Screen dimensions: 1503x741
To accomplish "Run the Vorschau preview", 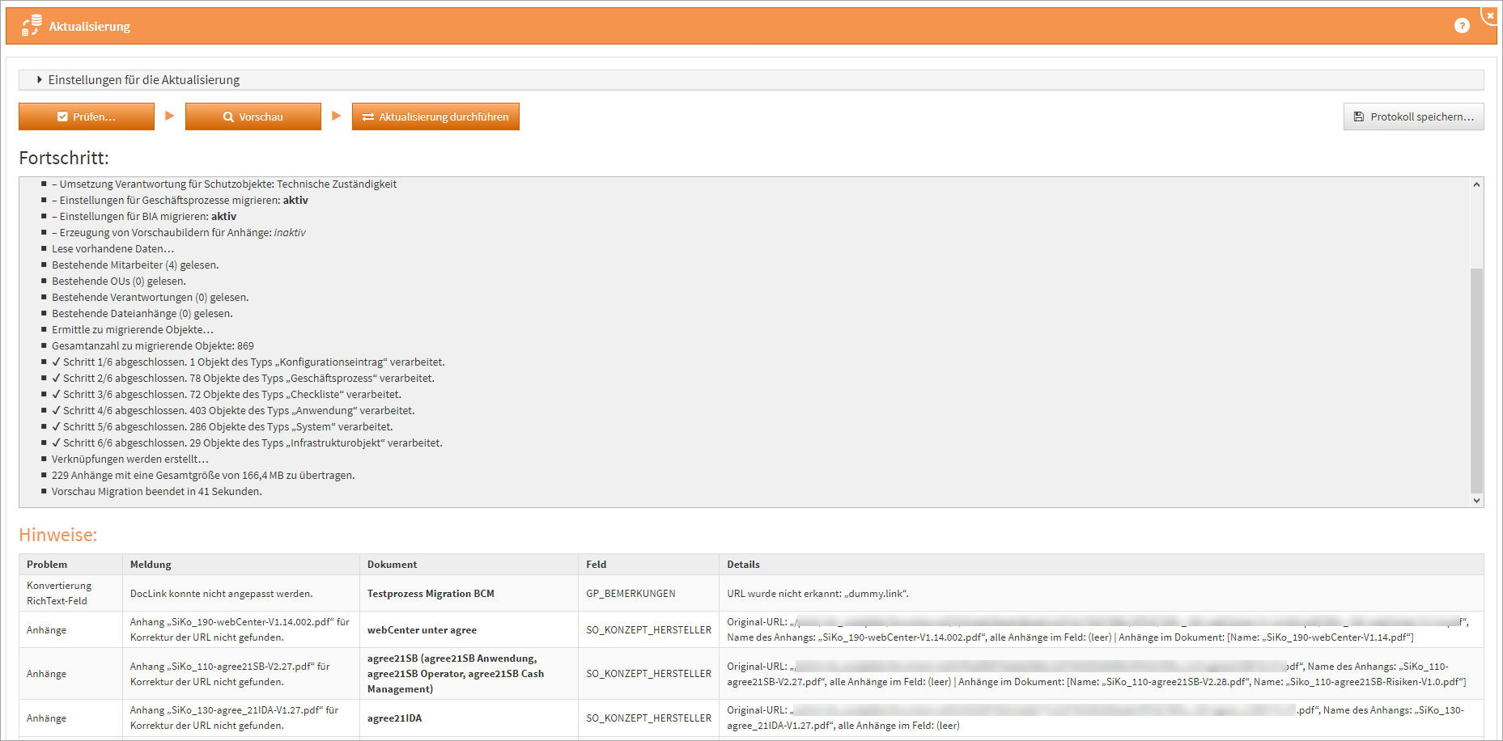I will point(253,116).
